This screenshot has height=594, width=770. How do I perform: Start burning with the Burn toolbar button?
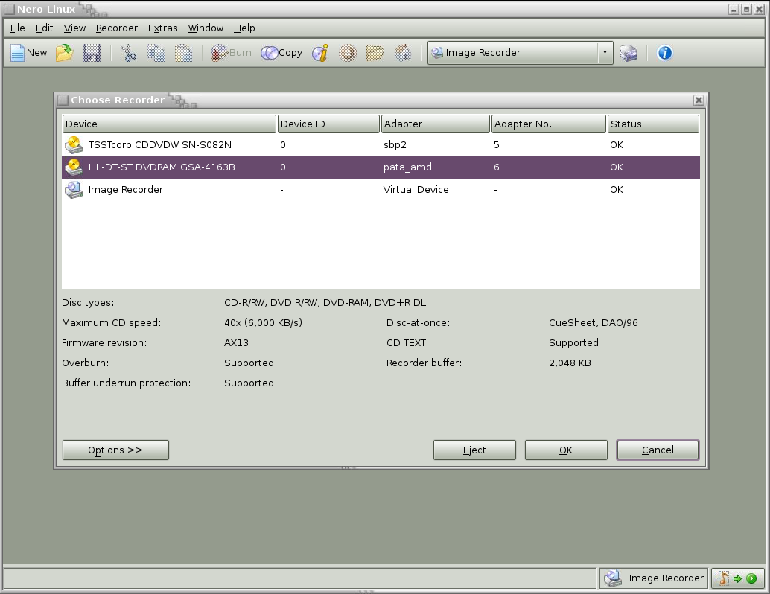click(231, 53)
